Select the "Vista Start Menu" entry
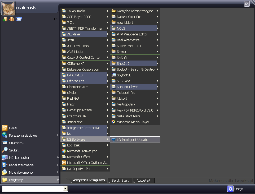Screen dimensions: 255x194 pyautogui.click(x=135, y=116)
